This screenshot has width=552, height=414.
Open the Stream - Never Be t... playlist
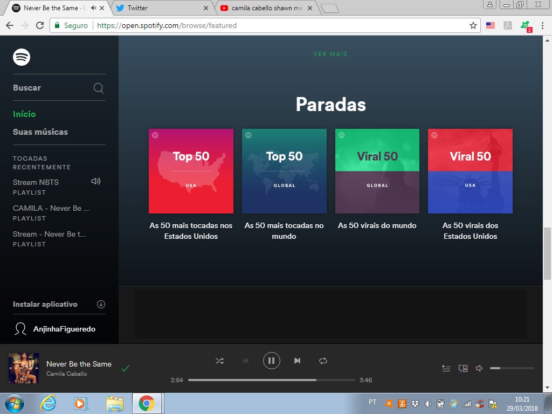coord(49,234)
